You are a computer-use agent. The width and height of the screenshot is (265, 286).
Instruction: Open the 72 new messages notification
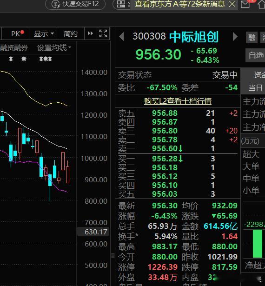(180, 4)
